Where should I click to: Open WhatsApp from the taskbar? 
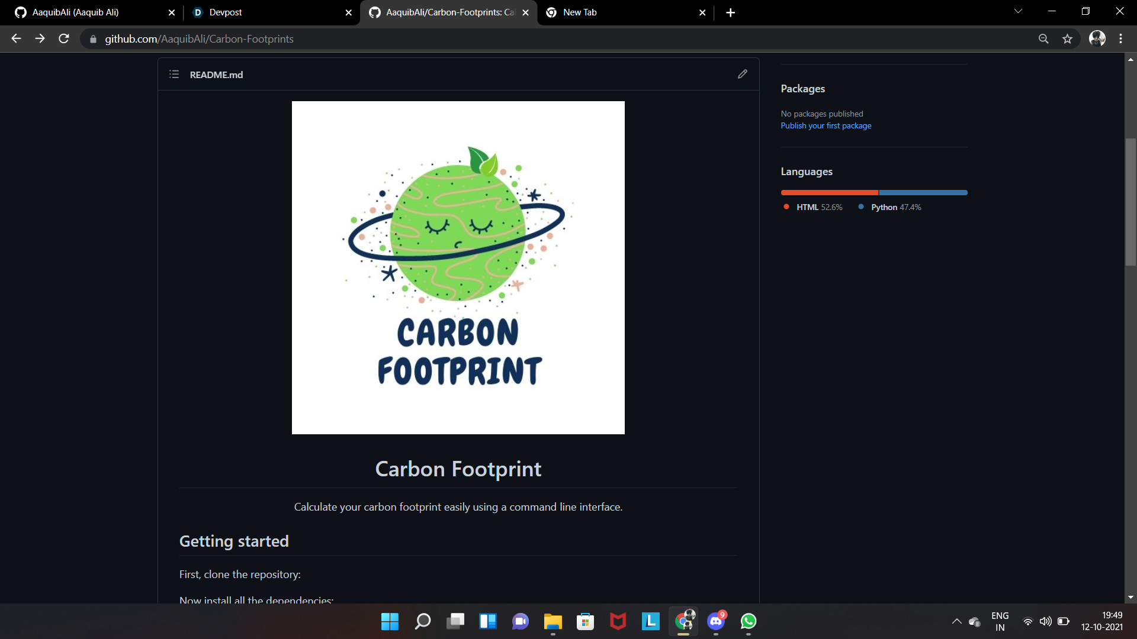(x=749, y=621)
